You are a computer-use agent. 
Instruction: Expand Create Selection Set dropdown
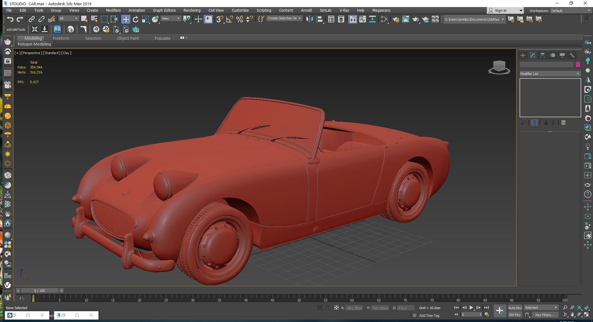click(284, 18)
